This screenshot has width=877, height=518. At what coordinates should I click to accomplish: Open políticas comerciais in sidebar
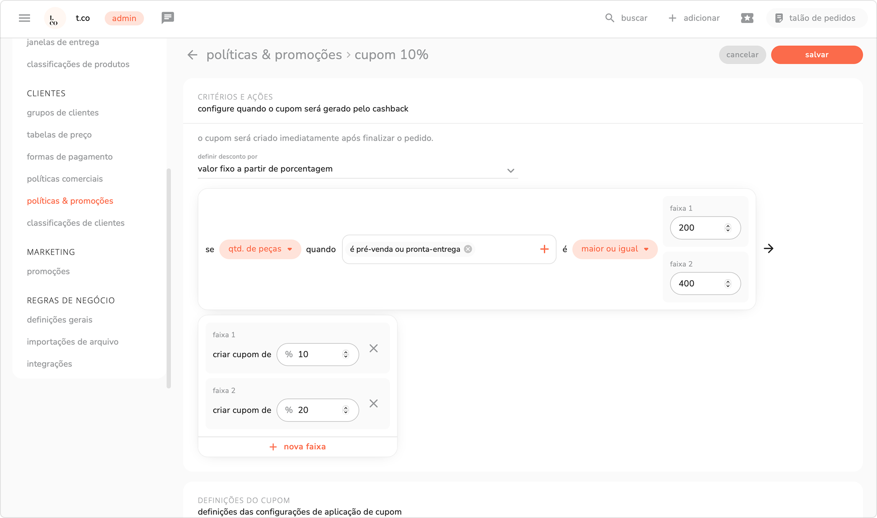pos(65,179)
